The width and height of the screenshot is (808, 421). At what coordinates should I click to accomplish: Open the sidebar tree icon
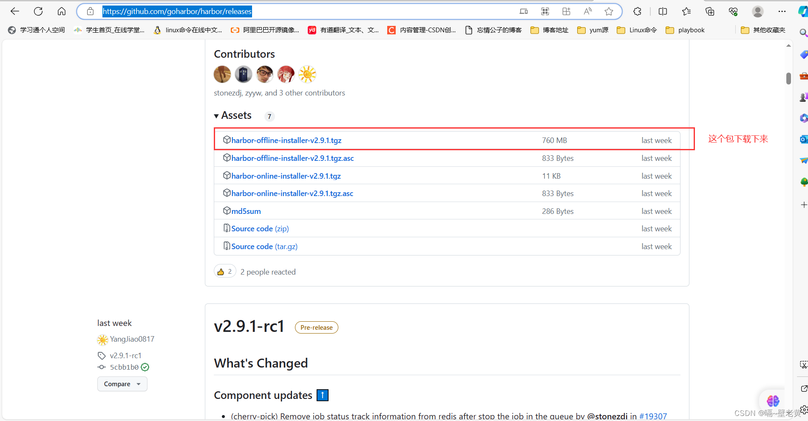click(x=803, y=182)
